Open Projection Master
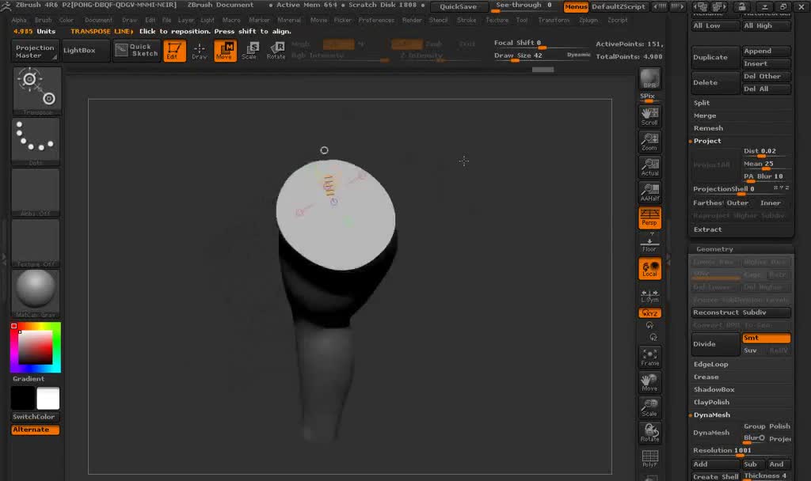This screenshot has width=811, height=481. (35, 51)
